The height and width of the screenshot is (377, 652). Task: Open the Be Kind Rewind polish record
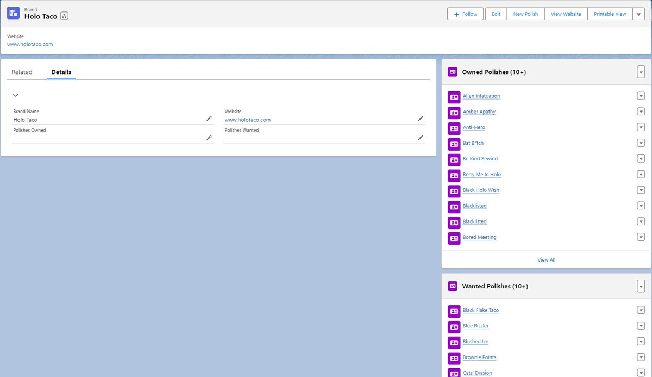[480, 159]
